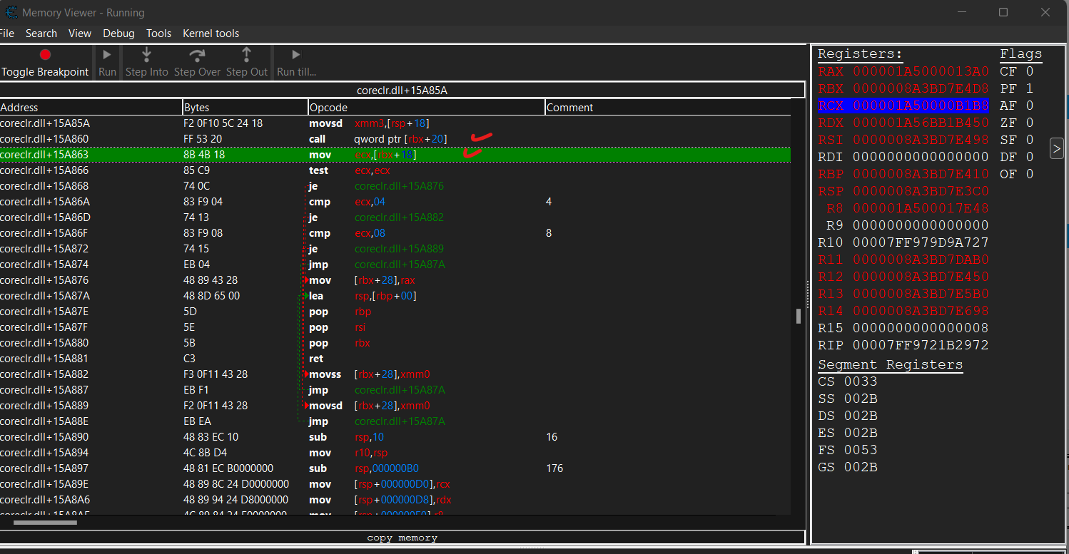Toggle the DF flag value
1069x554 pixels.
pos(1030,157)
